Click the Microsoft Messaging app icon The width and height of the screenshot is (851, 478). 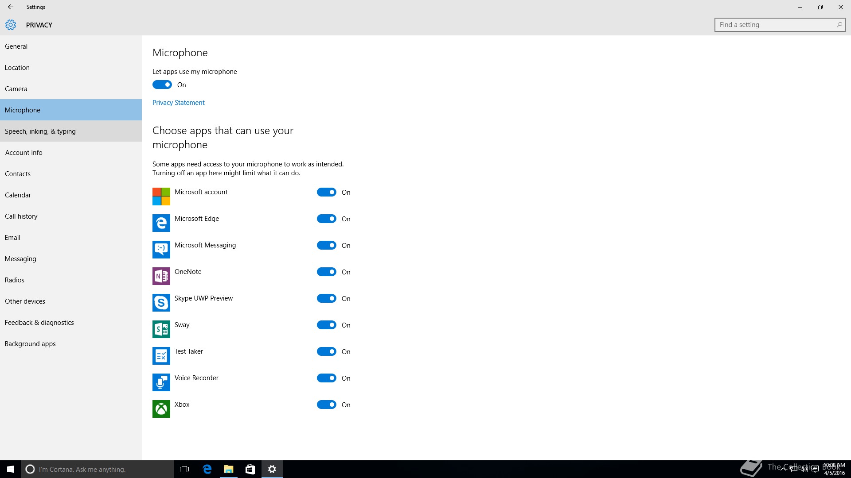coord(161,250)
